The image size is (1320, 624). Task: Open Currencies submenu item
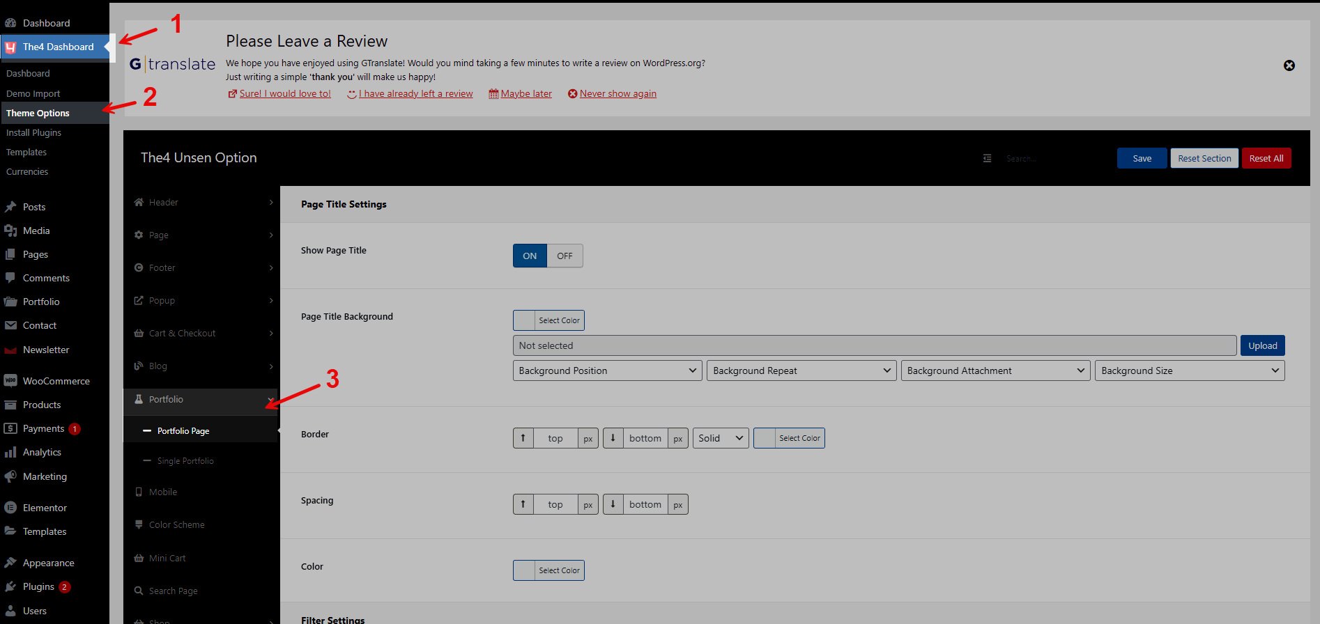coord(27,171)
